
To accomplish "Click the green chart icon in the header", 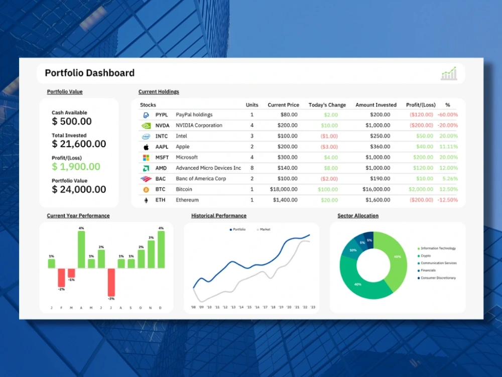I will coord(448,73).
